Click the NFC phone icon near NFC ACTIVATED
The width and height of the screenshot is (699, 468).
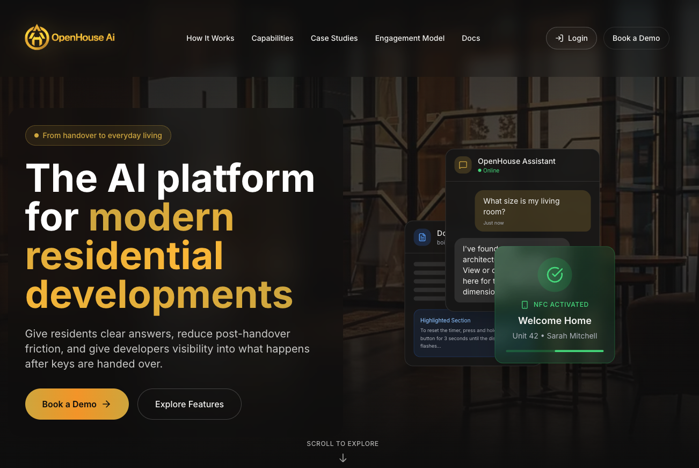[525, 304]
